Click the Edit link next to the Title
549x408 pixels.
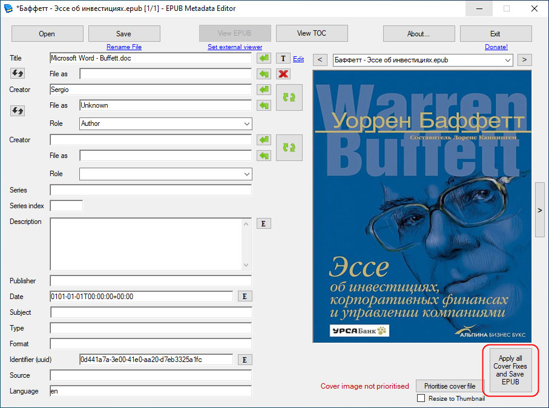(x=298, y=59)
